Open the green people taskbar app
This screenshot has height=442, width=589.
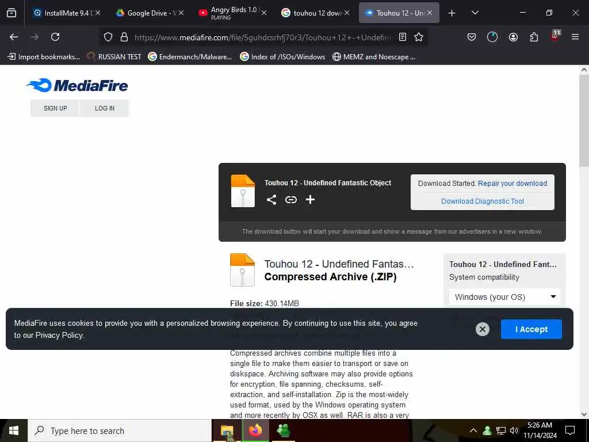click(x=284, y=430)
